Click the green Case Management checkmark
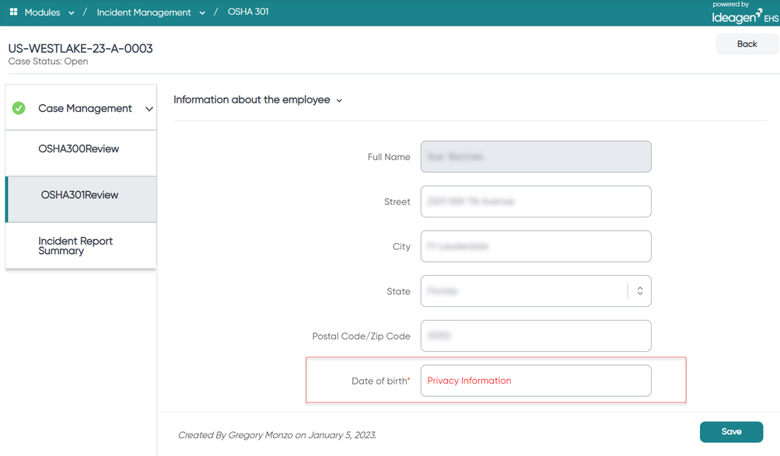780x456 pixels. coord(19,108)
